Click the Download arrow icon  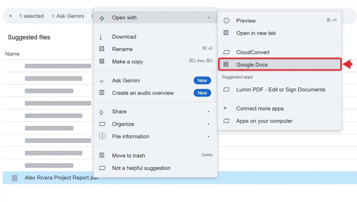pos(101,37)
